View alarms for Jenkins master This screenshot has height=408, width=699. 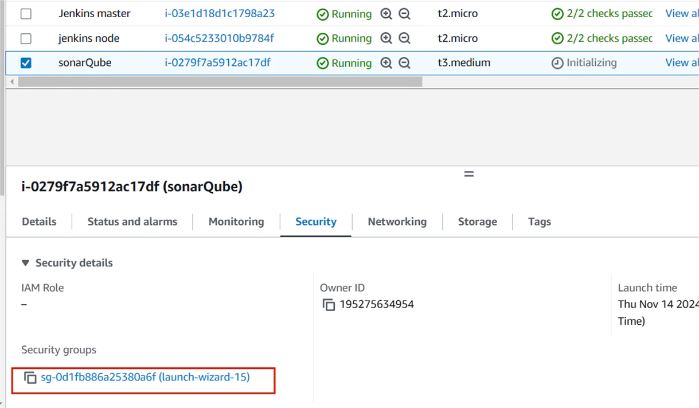click(682, 13)
